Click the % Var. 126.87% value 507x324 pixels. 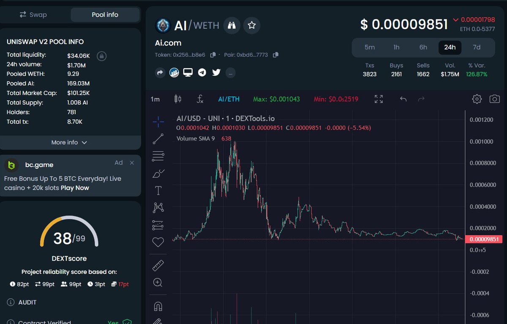477,74
